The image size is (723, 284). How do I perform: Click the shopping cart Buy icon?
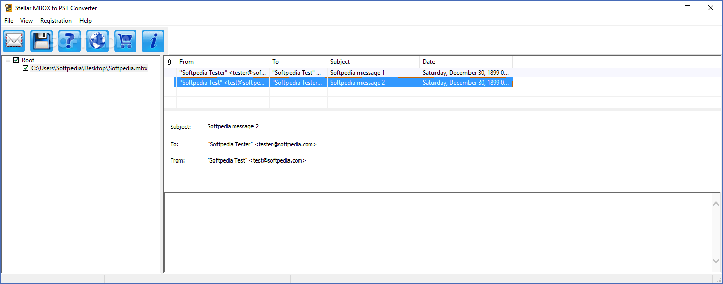point(125,41)
